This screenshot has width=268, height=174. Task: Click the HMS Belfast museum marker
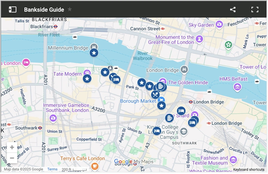[237, 87]
